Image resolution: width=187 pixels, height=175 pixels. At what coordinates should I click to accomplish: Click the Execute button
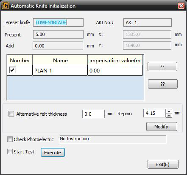[53, 153]
